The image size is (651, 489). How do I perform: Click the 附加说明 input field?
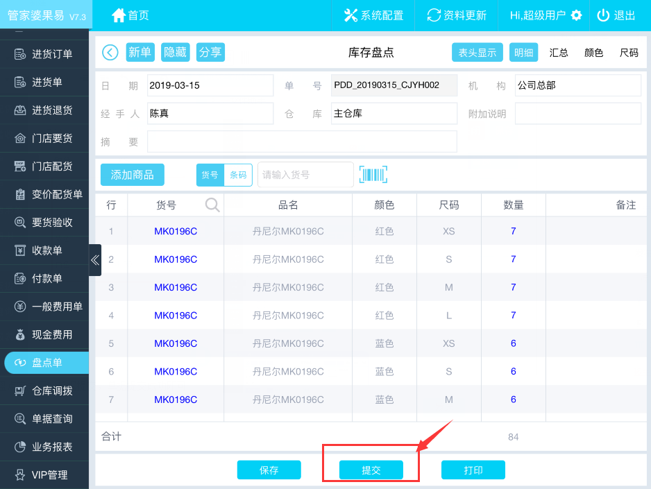coord(578,113)
